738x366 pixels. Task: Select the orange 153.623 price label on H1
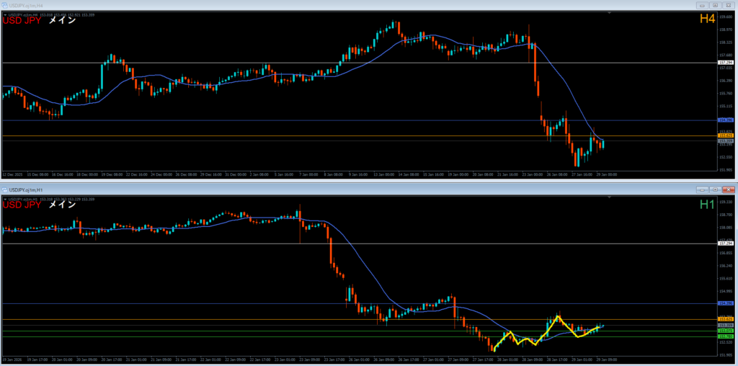click(726, 318)
